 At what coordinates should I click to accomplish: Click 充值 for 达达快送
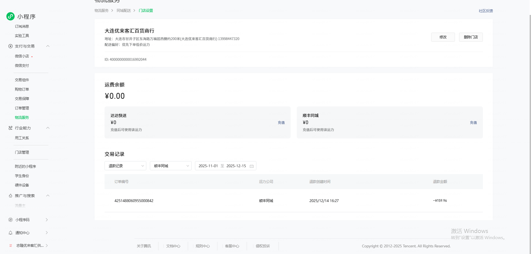point(281,123)
